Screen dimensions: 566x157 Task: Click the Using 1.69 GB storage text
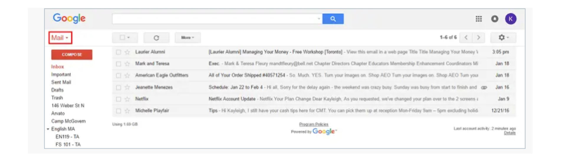tap(125, 124)
